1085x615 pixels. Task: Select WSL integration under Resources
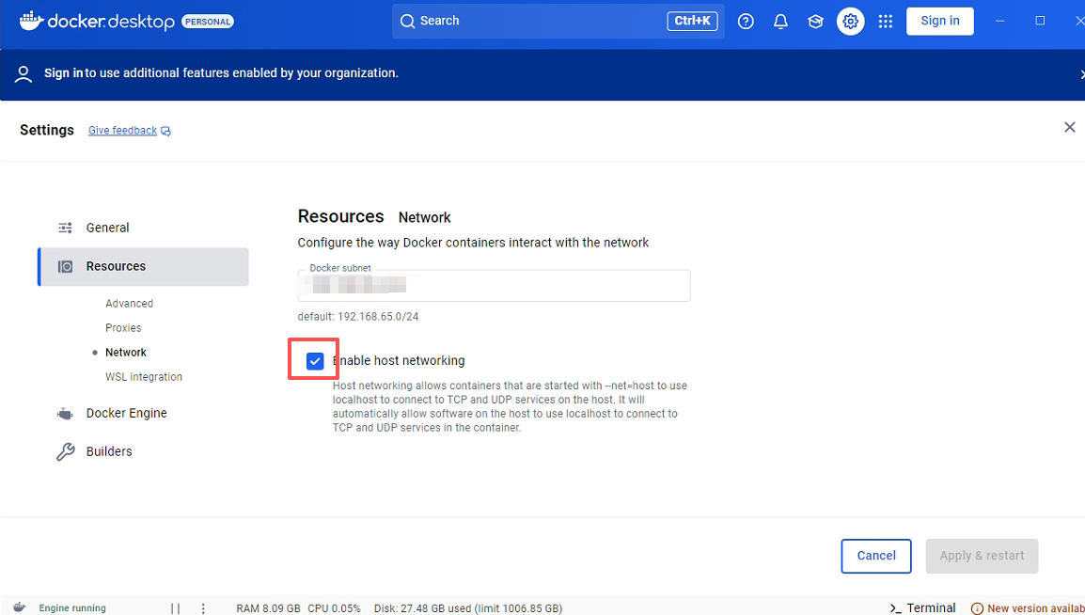click(x=144, y=376)
